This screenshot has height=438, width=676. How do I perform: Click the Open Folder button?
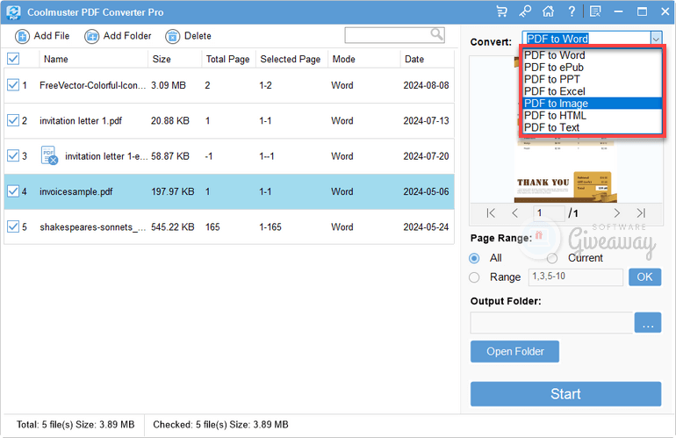point(514,351)
